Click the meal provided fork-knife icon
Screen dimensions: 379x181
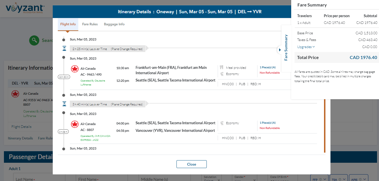tap(222, 67)
